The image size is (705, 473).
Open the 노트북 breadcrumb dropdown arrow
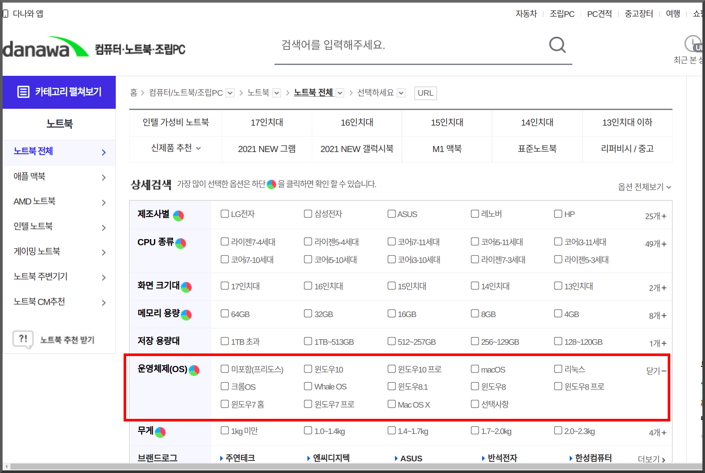[x=277, y=93]
